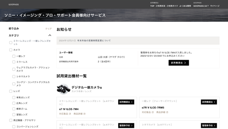Click 試用機貸出 button for α7R V ILCE-7RM5
228x129 pixels.
(x=209, y=102)
